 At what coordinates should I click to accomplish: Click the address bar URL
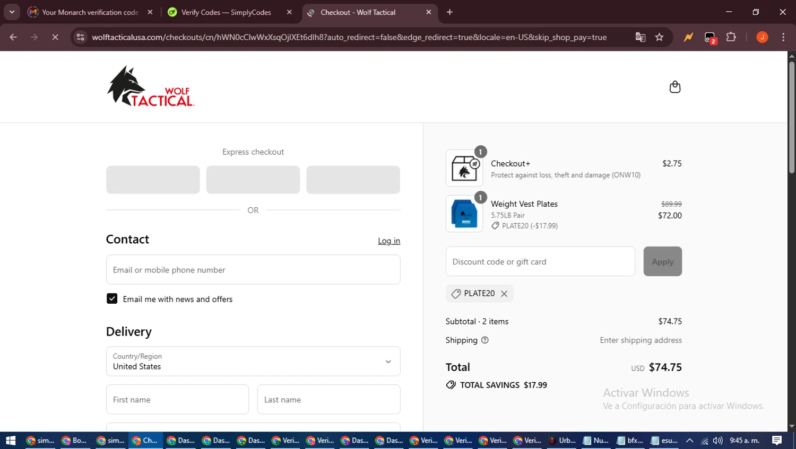349,37
